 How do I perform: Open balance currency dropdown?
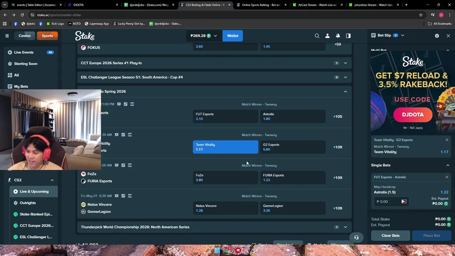pyautogui.click(x=204, y=36)
